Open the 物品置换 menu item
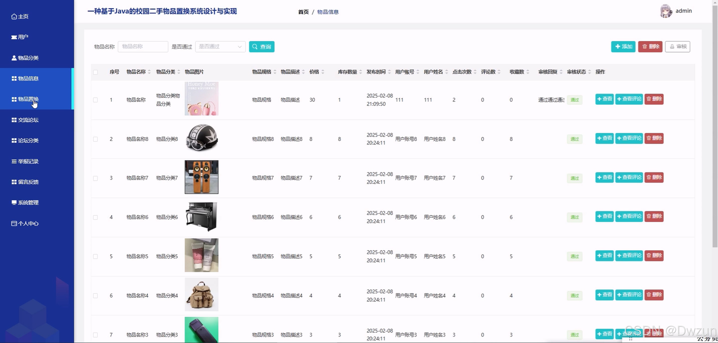Image resolution: width=718 pixels, height=343 pixels. (28, 99)
